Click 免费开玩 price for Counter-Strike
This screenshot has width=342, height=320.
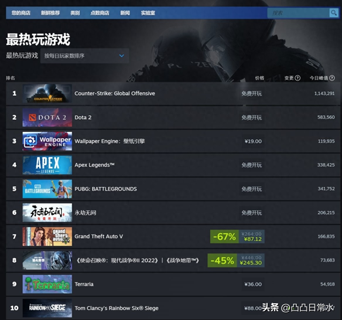click(252, 94)
